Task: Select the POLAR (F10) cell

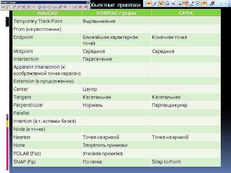Action: click(47, 153)
